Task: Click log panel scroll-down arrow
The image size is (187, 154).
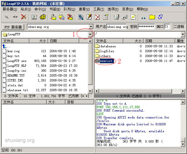Action: (183, 144)
